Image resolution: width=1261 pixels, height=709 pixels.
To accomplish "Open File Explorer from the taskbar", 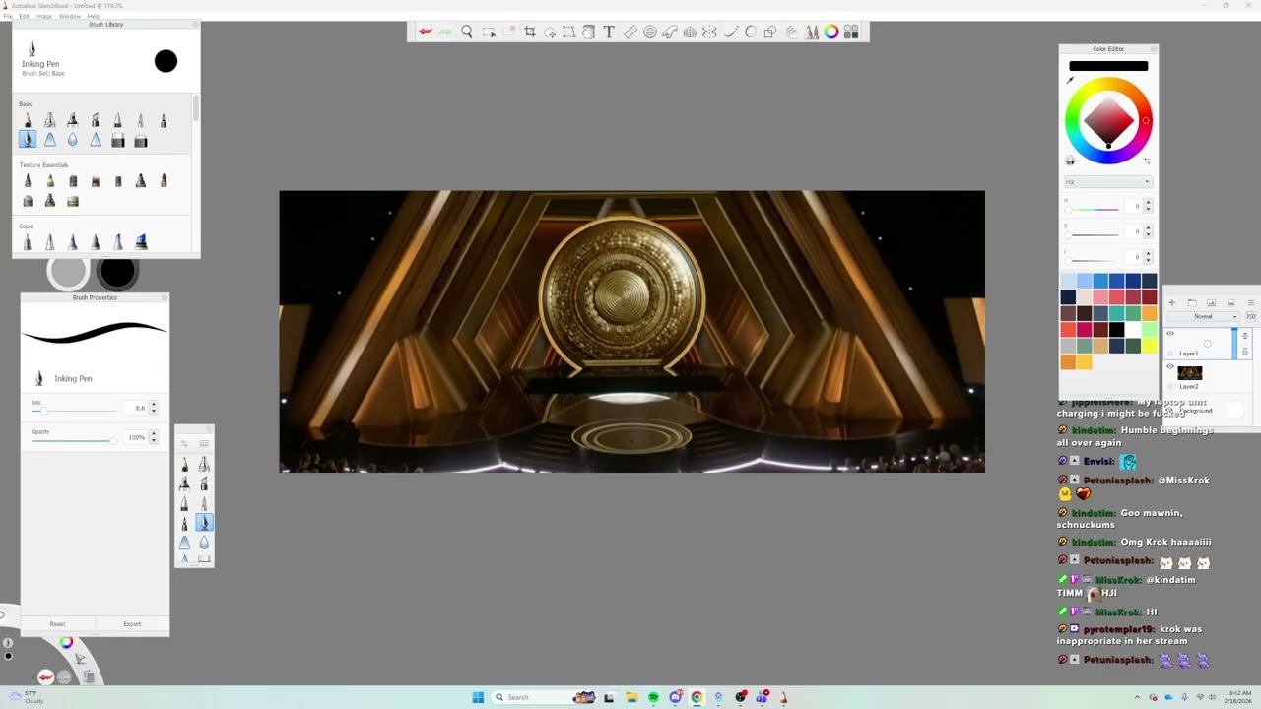I will point(631,697).
